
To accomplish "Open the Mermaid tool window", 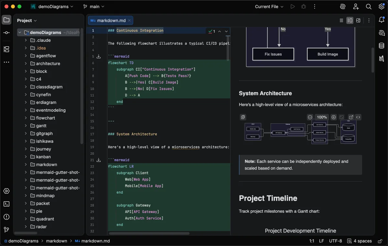I will tap(382, 59).
